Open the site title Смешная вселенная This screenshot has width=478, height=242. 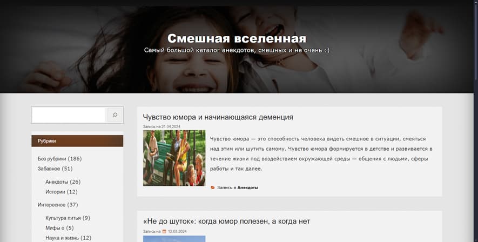pos(237,38)
